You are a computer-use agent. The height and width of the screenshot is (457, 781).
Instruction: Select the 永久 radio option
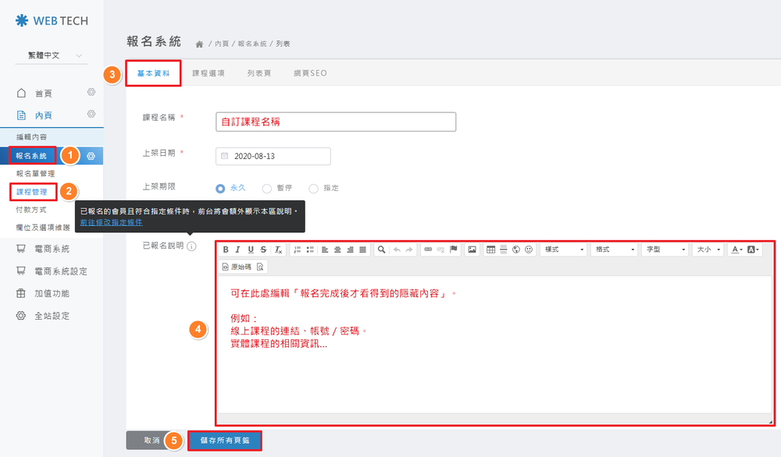click(x=220, y=188)
